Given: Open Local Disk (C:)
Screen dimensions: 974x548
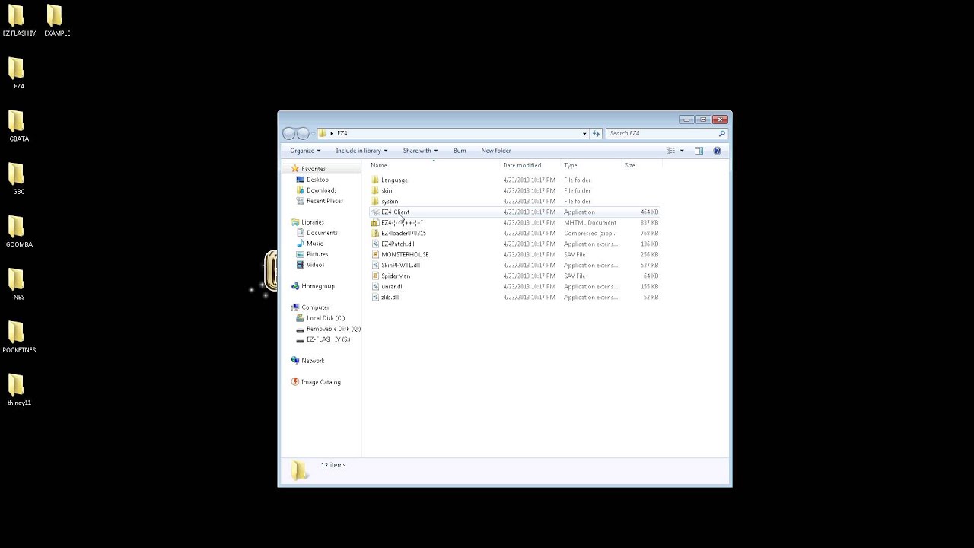Looking at the screenshot, I should tap(326, 318).
